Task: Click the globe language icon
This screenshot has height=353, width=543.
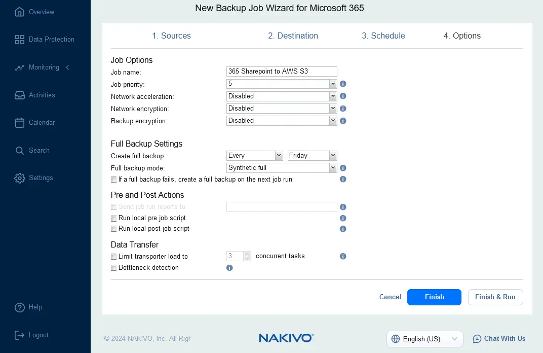Action: tap(396, 339)
